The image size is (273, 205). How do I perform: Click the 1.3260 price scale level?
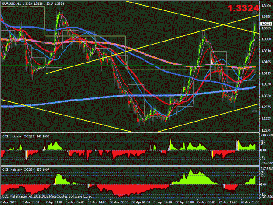[266, 39]
